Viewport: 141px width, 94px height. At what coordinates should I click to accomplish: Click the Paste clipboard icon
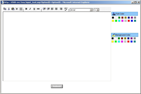(13, 9)
